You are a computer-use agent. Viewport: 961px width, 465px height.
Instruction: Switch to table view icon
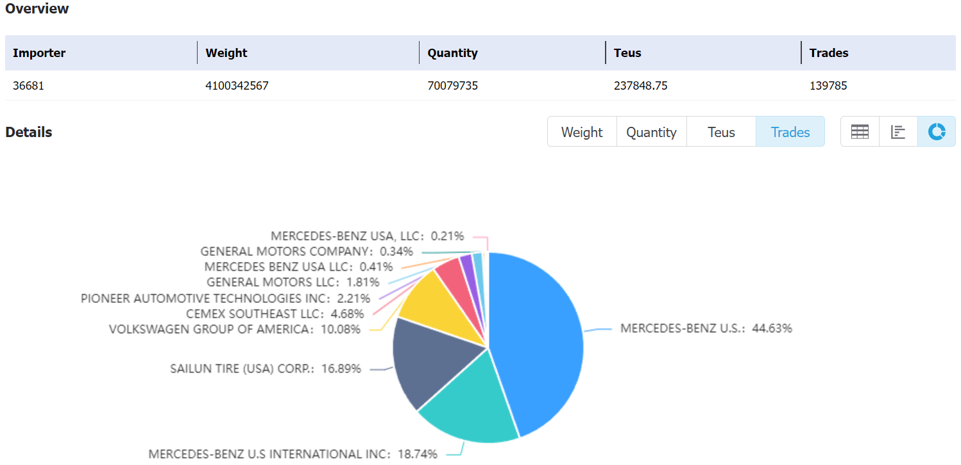860,132
